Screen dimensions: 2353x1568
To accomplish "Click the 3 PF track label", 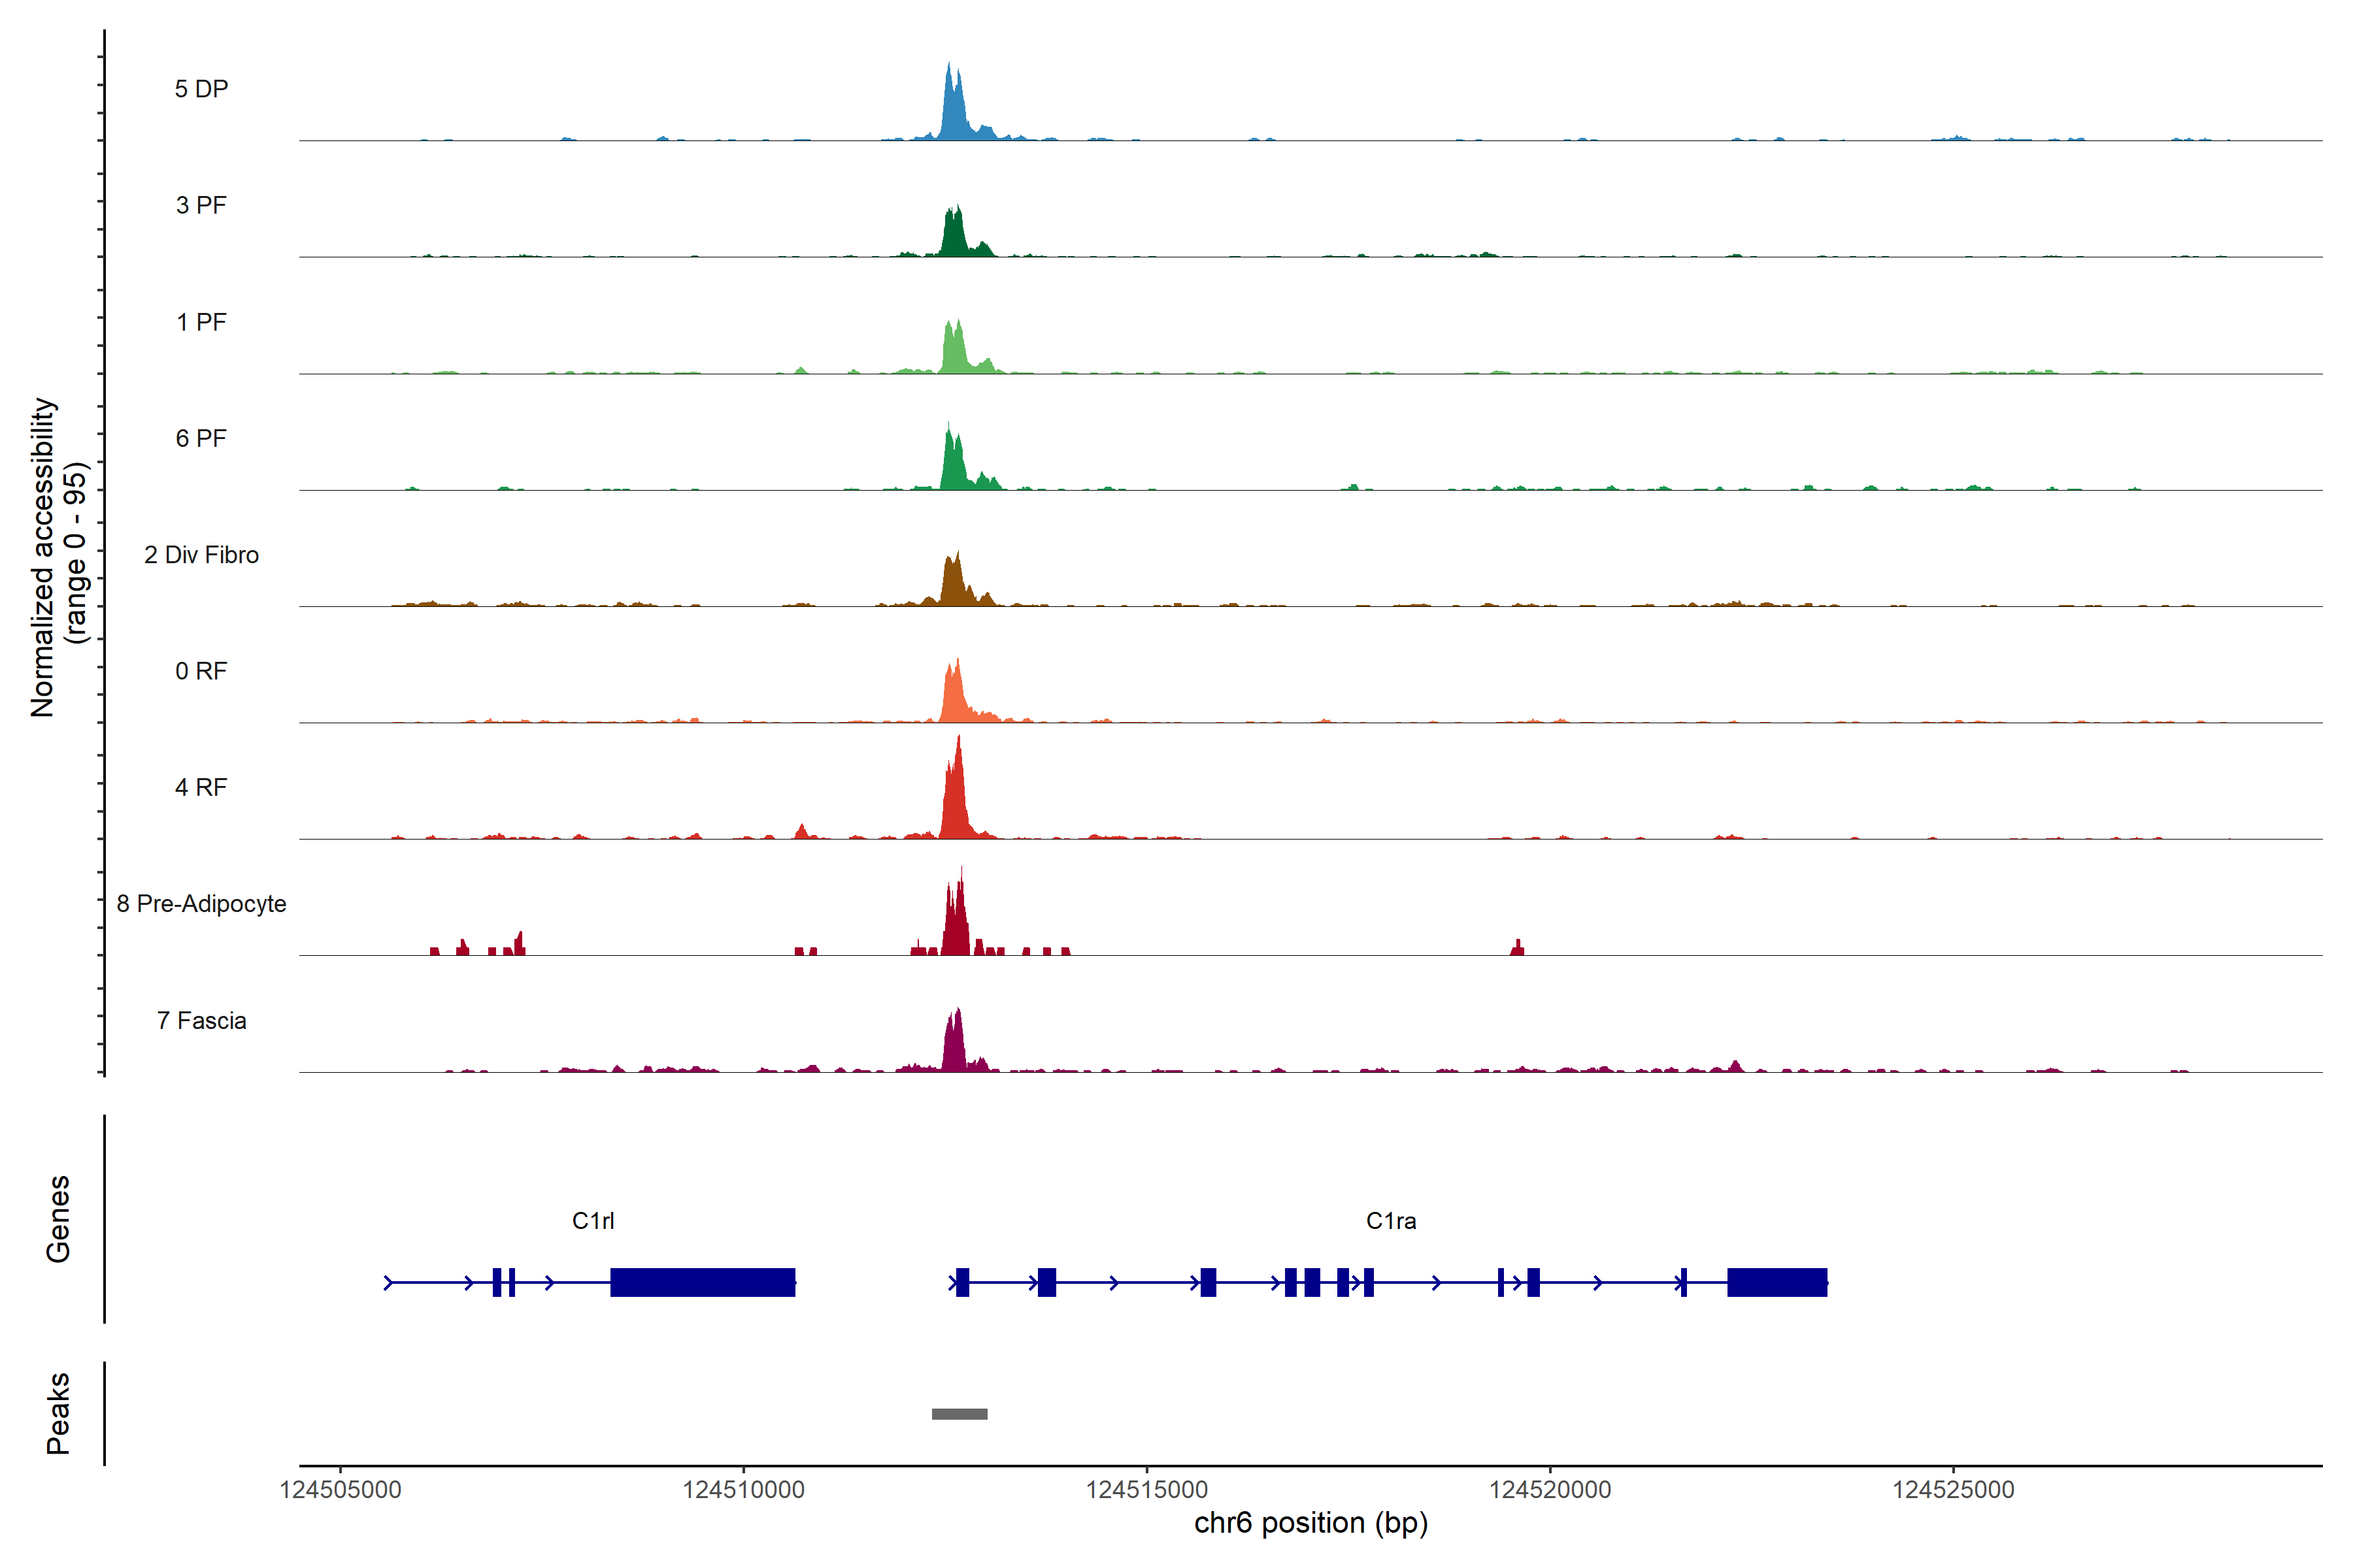I will [x=201, y=205].
